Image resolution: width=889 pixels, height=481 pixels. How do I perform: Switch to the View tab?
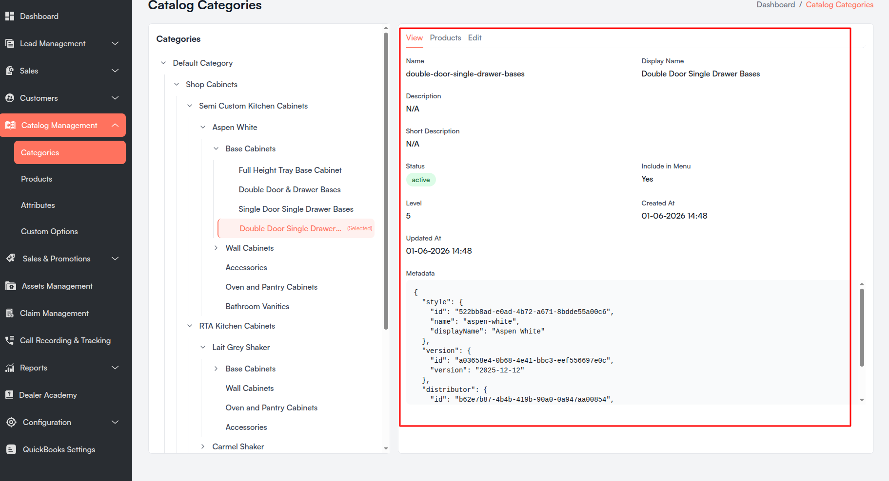tap(415, 38)
